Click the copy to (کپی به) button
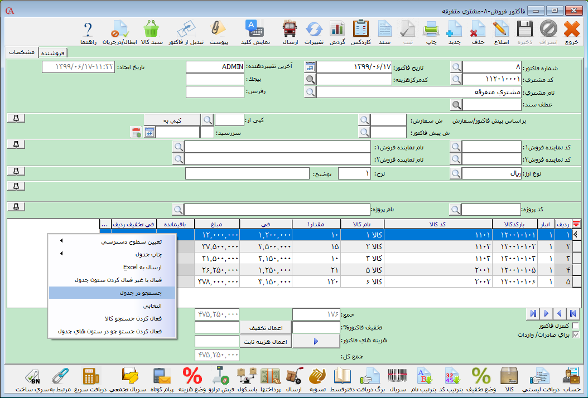The width and height of the screenshot is (588, 398). pyautogui.click(x=171, y=119)
